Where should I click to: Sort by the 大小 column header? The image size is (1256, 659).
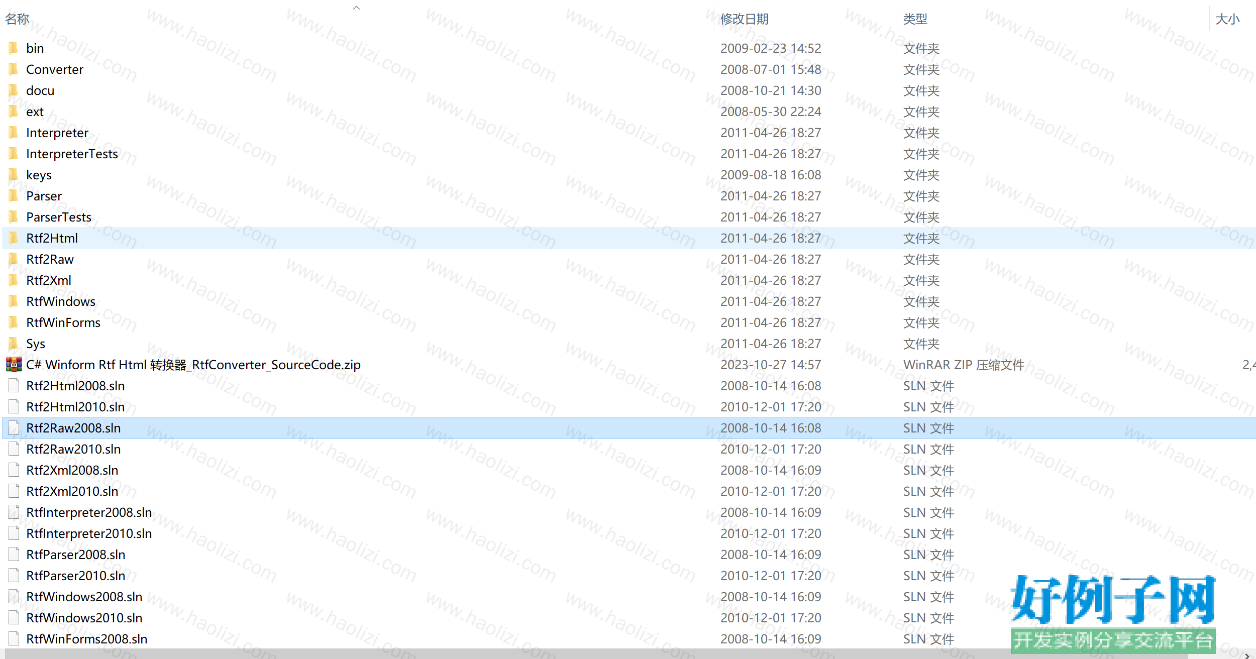(1227, 19)
